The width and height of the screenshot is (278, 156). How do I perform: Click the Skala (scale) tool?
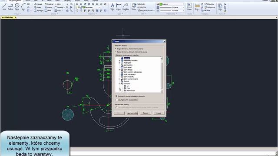(x=48, y=10)
